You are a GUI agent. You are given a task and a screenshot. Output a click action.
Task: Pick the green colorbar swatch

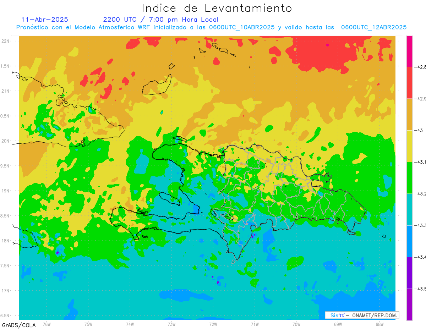409,178
